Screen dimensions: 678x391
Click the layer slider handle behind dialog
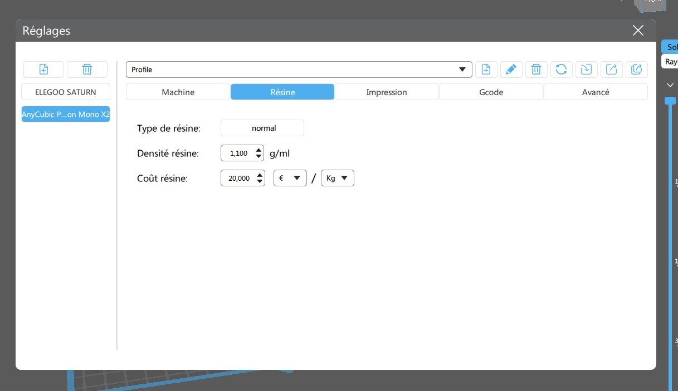670,101
